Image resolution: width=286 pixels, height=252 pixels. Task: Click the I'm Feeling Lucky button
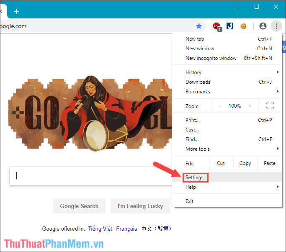(x=140, y=206)
